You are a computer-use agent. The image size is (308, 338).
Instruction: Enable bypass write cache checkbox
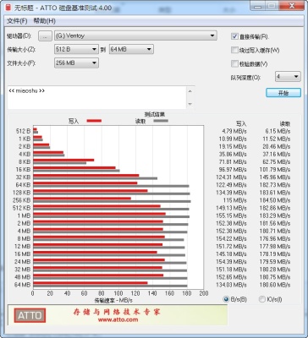(x=234, y=50)
